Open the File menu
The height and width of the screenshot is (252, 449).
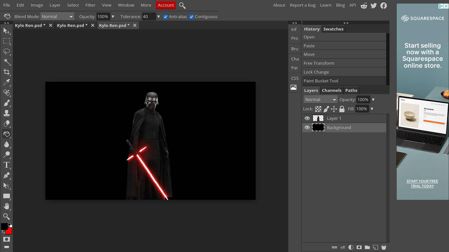(x=7, y=5)
